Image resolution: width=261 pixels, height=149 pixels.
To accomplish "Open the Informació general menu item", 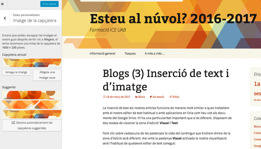I will (x=102, y=53).
